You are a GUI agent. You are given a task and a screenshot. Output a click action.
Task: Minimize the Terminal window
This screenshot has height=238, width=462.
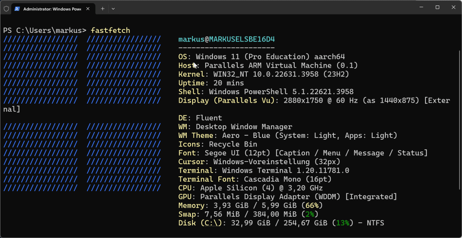tap(421, 7)
